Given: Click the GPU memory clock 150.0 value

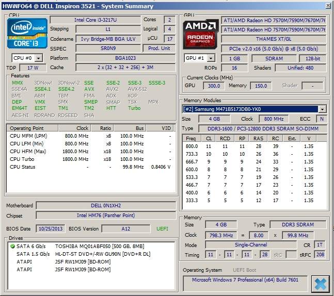Looking at the screenshot, I should point(261,86).
